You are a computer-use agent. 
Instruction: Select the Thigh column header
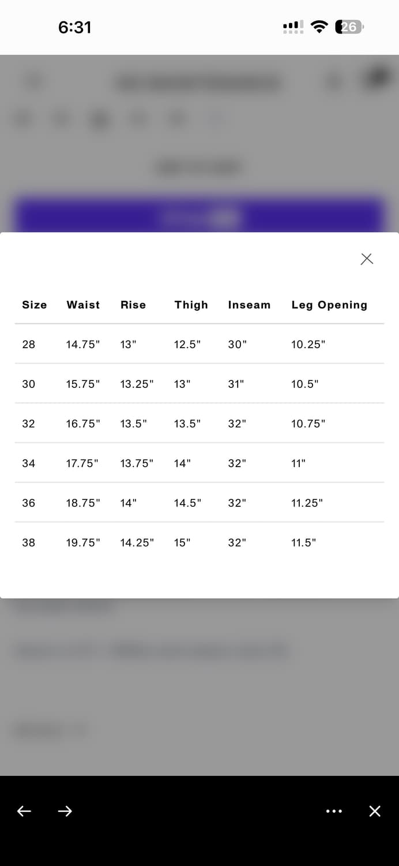tap(191, 305)
